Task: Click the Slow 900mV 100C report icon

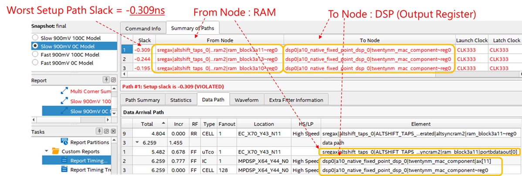Action: (64, 101)
